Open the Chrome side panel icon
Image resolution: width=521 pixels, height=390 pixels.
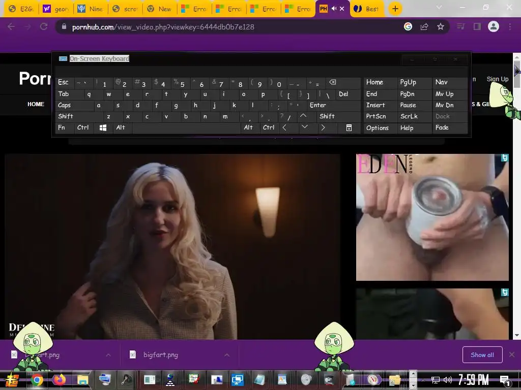pos(477,27)
